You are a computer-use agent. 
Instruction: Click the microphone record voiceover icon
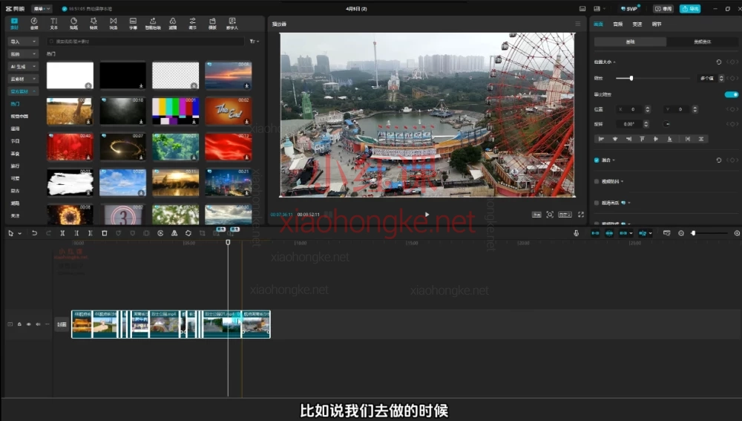tap(576, 233)
